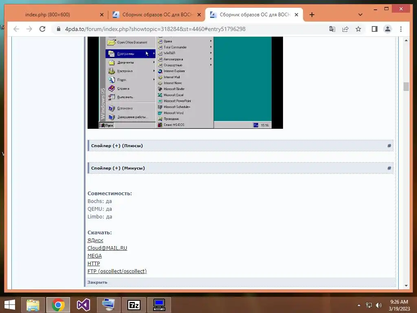Share this page icon
The image size is (417, 313).
click(x=345, y=29)
